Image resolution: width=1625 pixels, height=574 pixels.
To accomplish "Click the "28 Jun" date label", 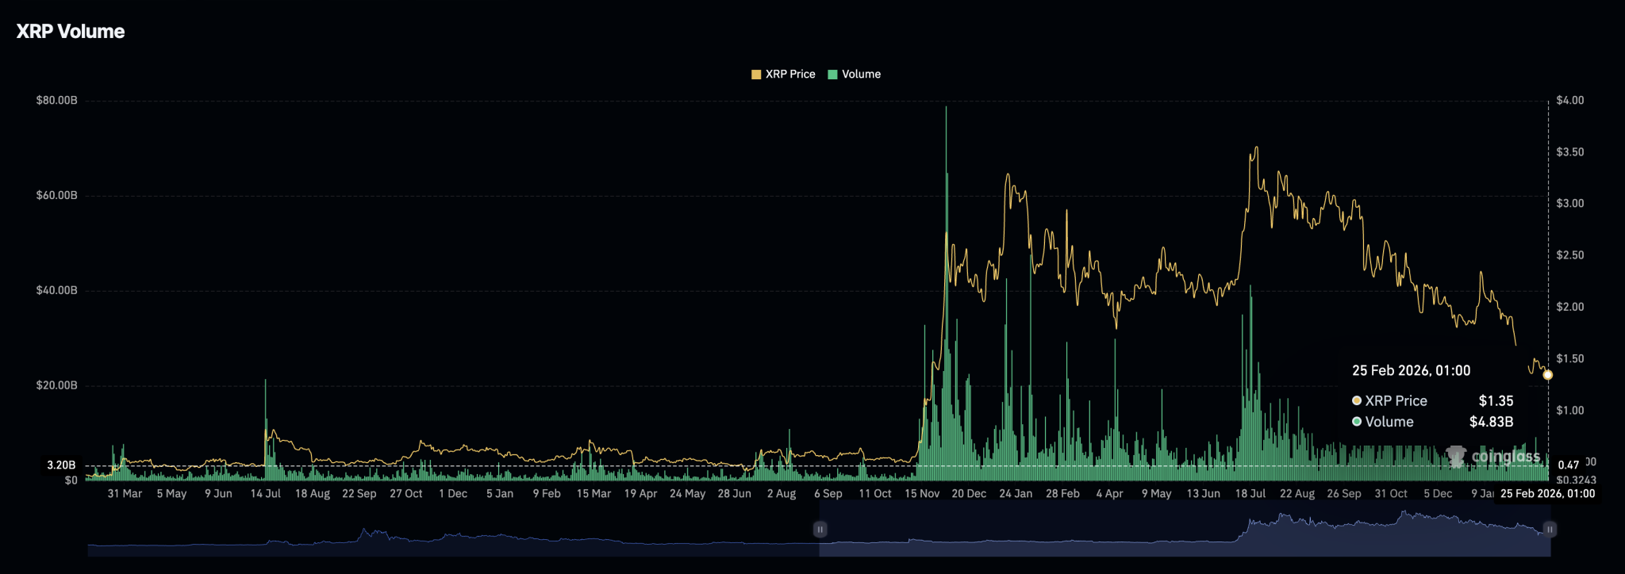I will (735, 494).
